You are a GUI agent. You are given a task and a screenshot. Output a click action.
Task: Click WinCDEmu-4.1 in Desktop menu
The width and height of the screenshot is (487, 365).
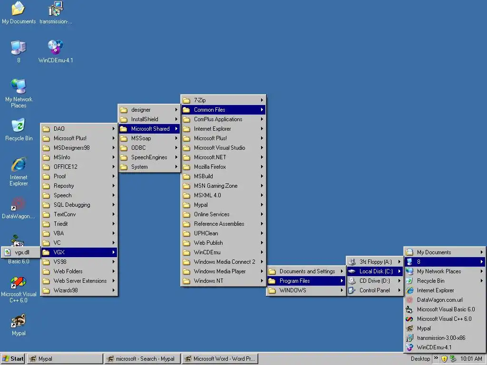pos(445,347)
